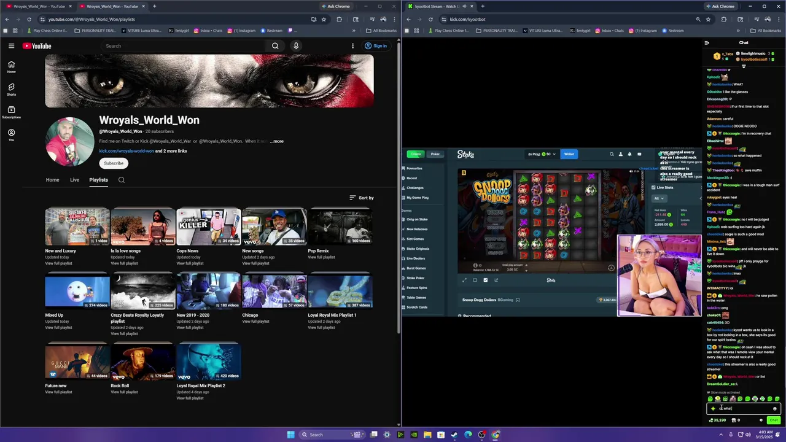Click the YouTube search magnifier button
The height and width of the screenshot is (442, 786).
click(275, 46)
